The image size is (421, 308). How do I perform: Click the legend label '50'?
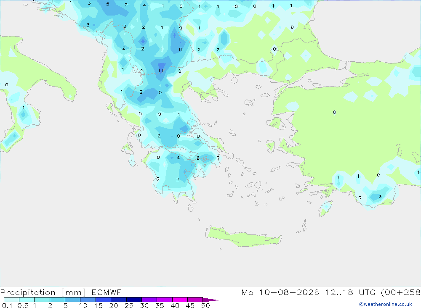(205, 305)
